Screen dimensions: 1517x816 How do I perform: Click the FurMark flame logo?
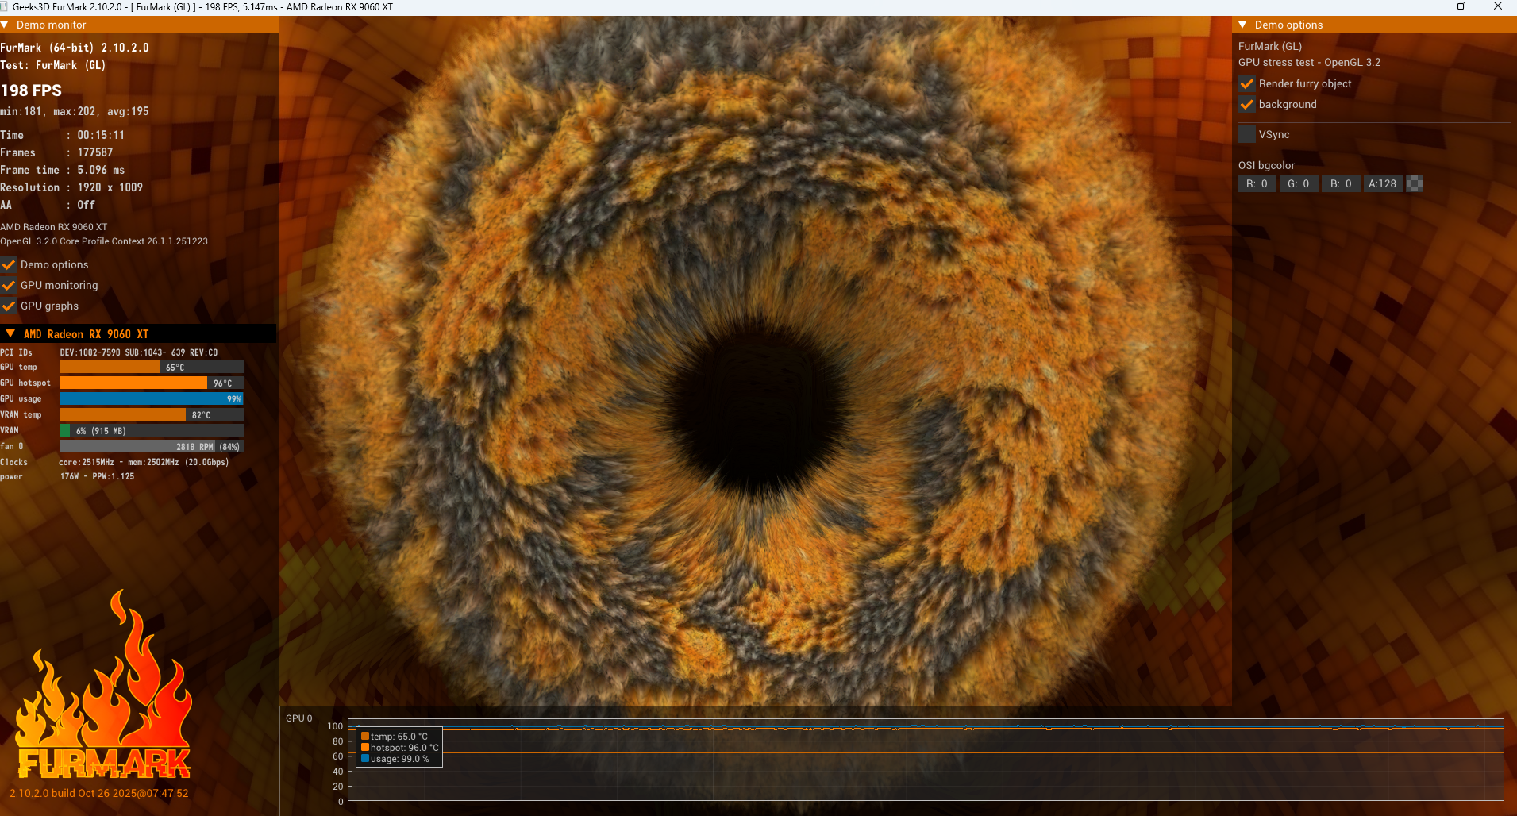point(104,684)
